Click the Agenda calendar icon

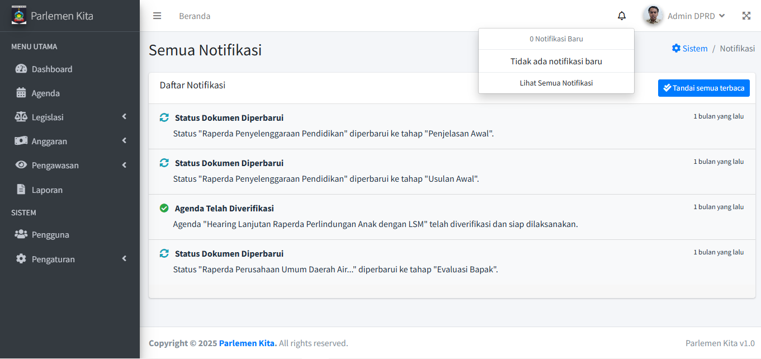(21, 93)
